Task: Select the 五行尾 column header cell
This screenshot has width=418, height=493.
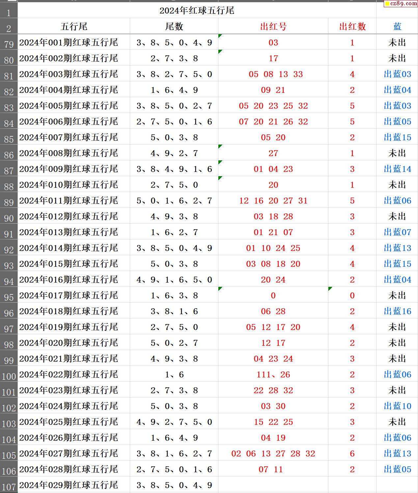Action: point(74,26)
